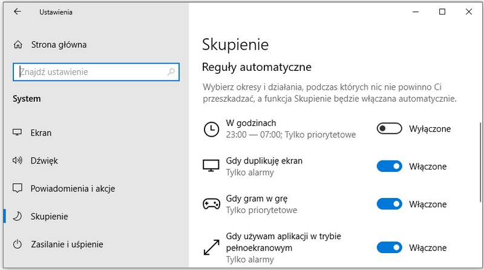Enable the W godzinach toggle
The image size is (484, 270).
coord(389,129)
